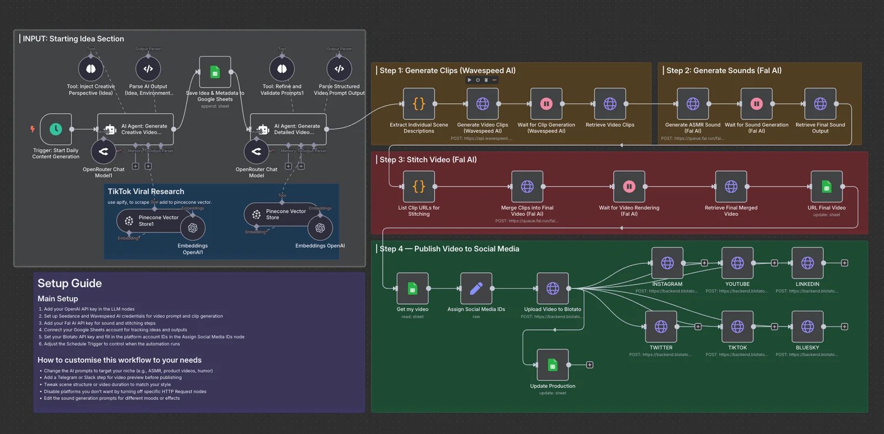This screenshot has height=434, width=884.
Task: Click the plus button after BLUESKY node
Action: [844, 327]
